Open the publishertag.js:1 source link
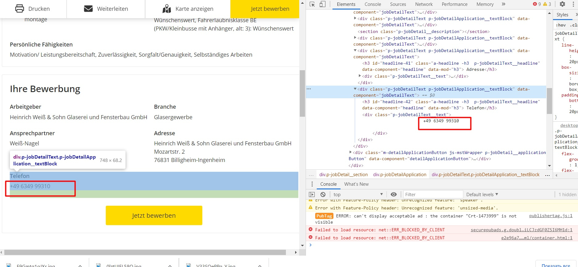 point(551,216)
